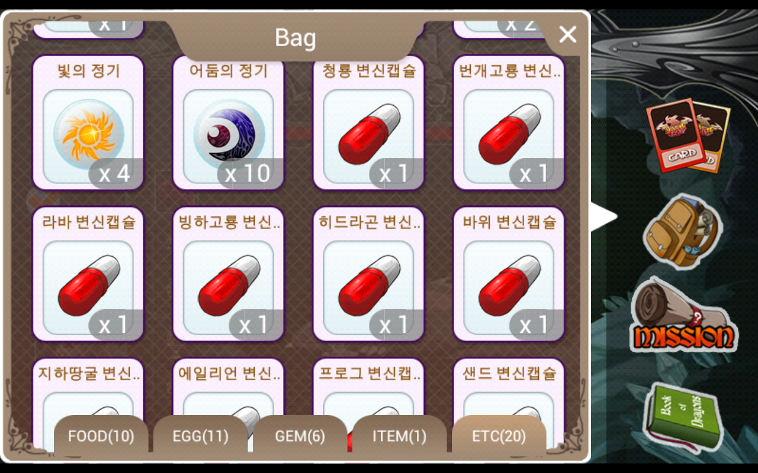Choose the 빙하고룡 변신 capsule card

pyautogui.click(x=229, y=274)
